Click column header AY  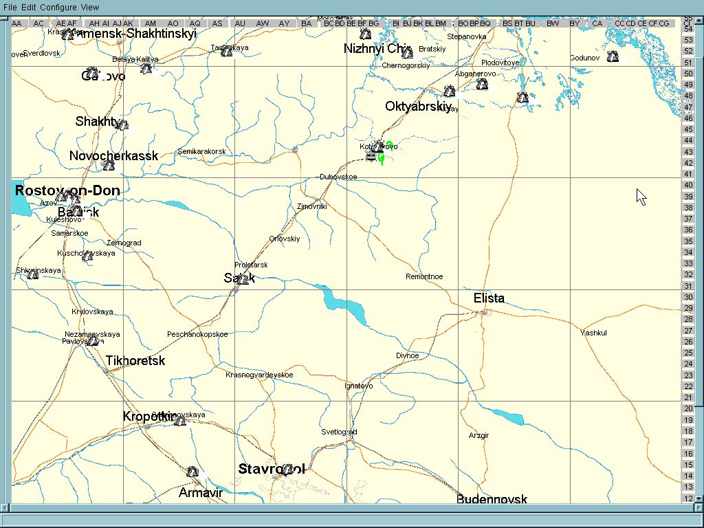tap(284, 23)
